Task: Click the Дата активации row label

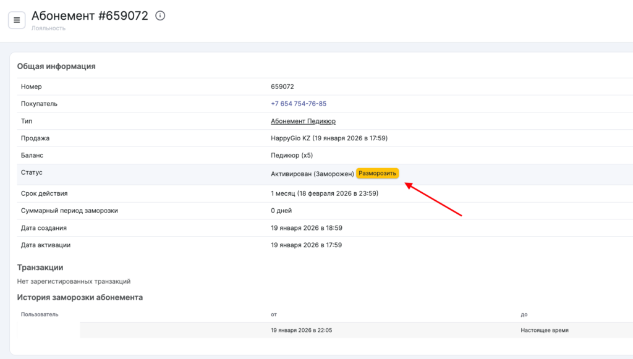Action: (46, 245)
